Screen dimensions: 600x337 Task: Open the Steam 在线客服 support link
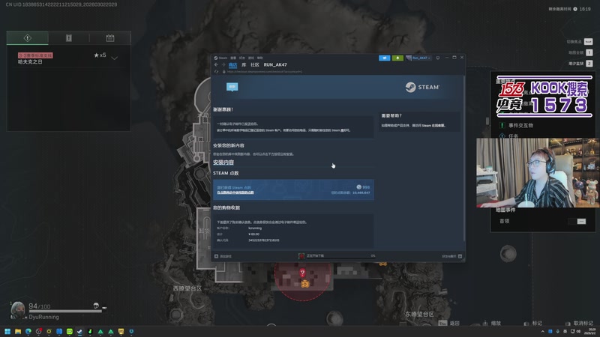click(434, 125)
